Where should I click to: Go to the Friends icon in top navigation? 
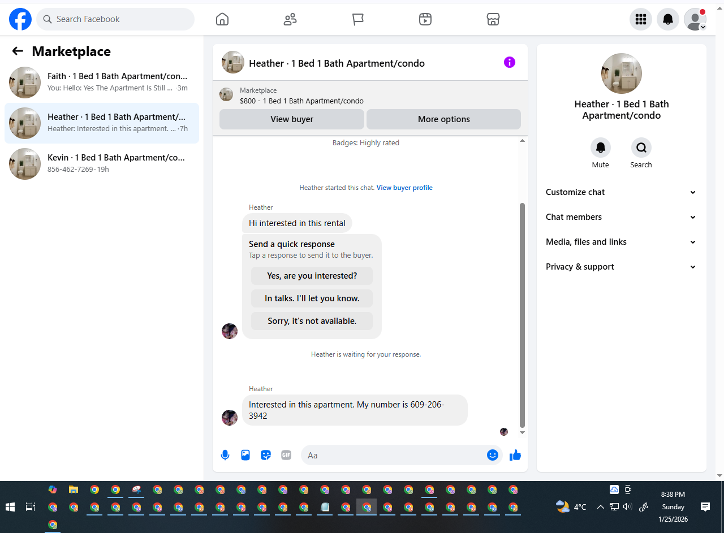290,19
